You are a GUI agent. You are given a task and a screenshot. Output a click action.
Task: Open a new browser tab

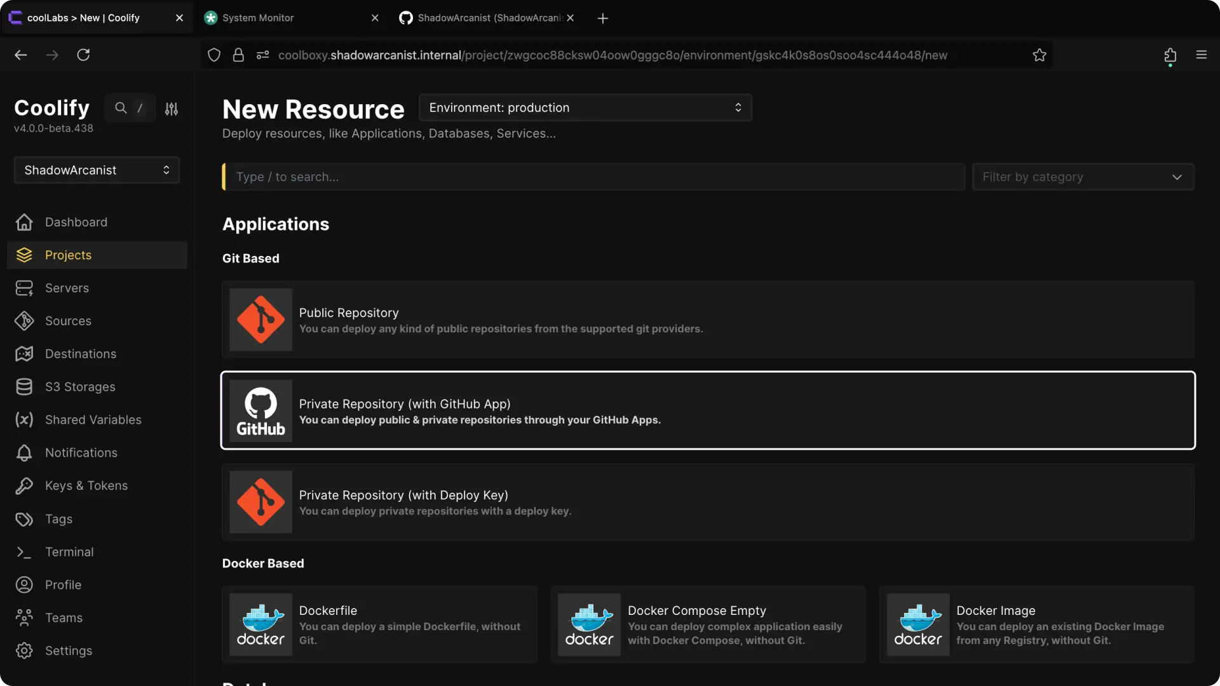(x=602, y=18)
